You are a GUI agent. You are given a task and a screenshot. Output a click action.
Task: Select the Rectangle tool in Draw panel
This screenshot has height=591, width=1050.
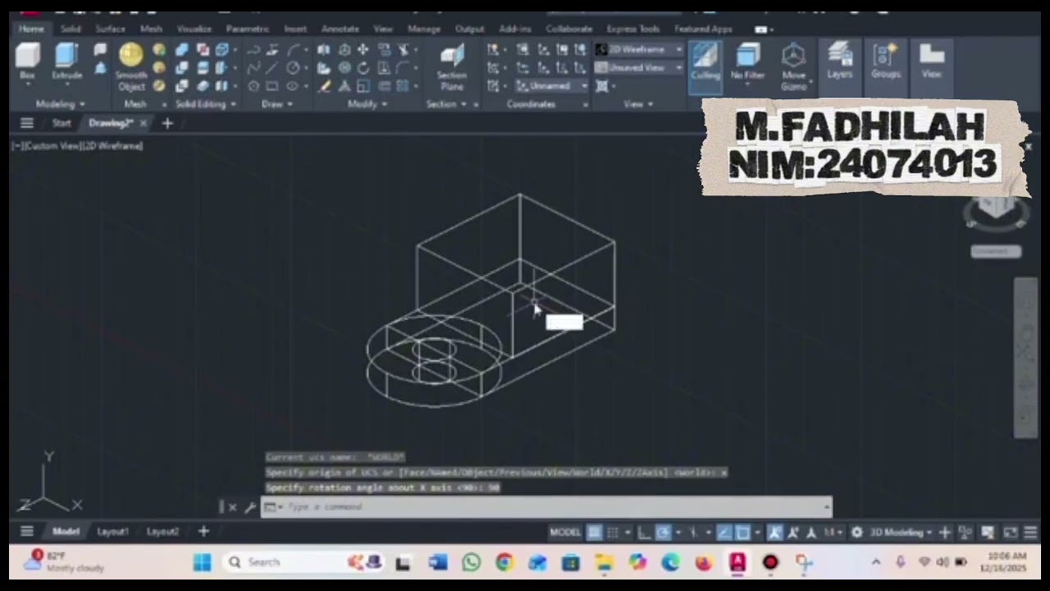[x=272, y=85]
